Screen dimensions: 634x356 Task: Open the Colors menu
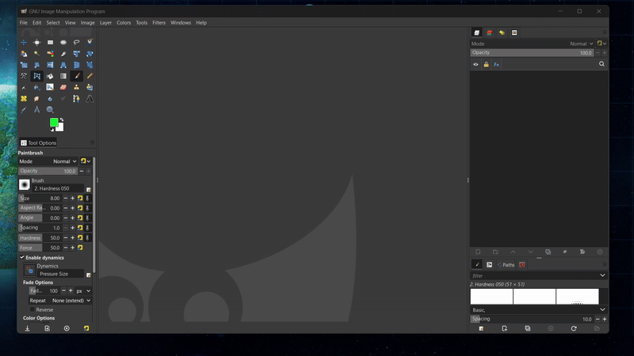pos(124,23)
